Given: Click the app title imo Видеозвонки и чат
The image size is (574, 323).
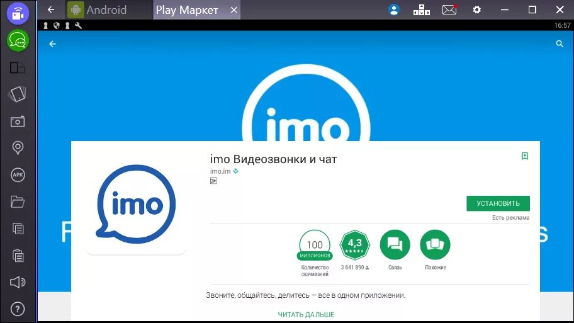Looking at the screenshot, I should point(273,159).
